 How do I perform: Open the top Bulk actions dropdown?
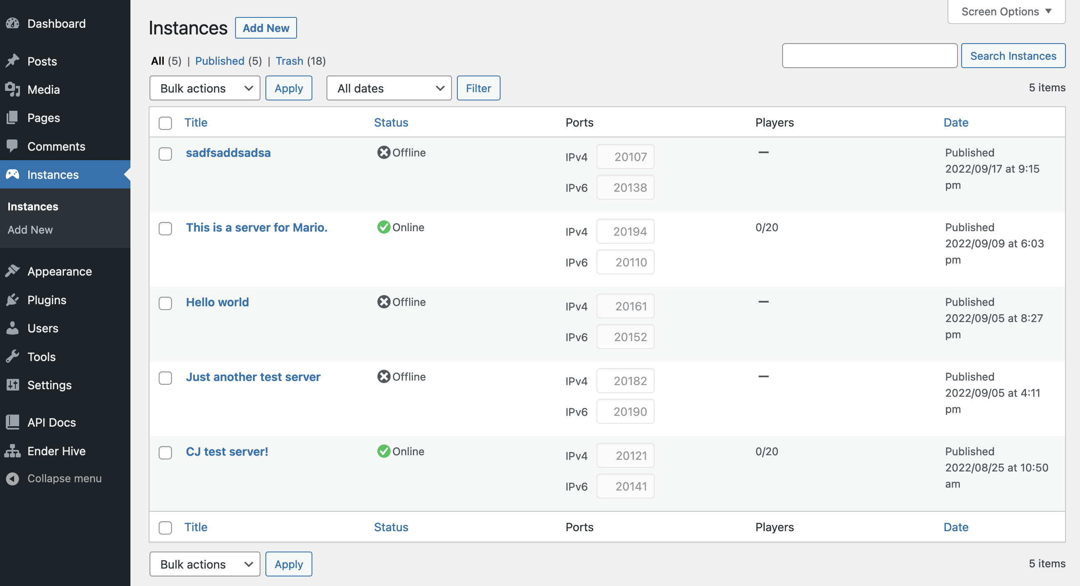tap(205, 88)
